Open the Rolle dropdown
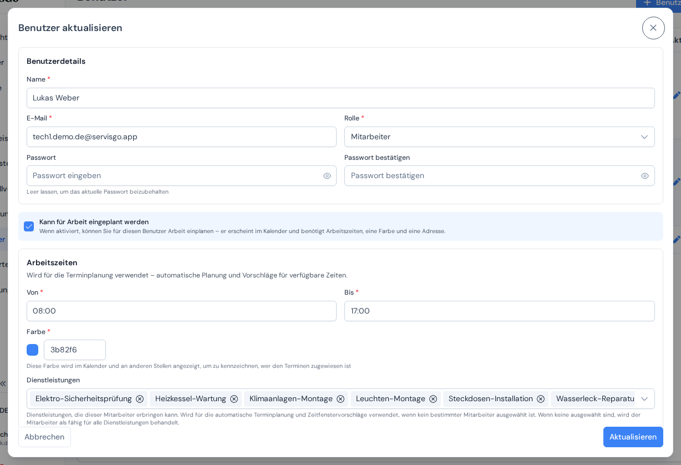 (499, 137)
